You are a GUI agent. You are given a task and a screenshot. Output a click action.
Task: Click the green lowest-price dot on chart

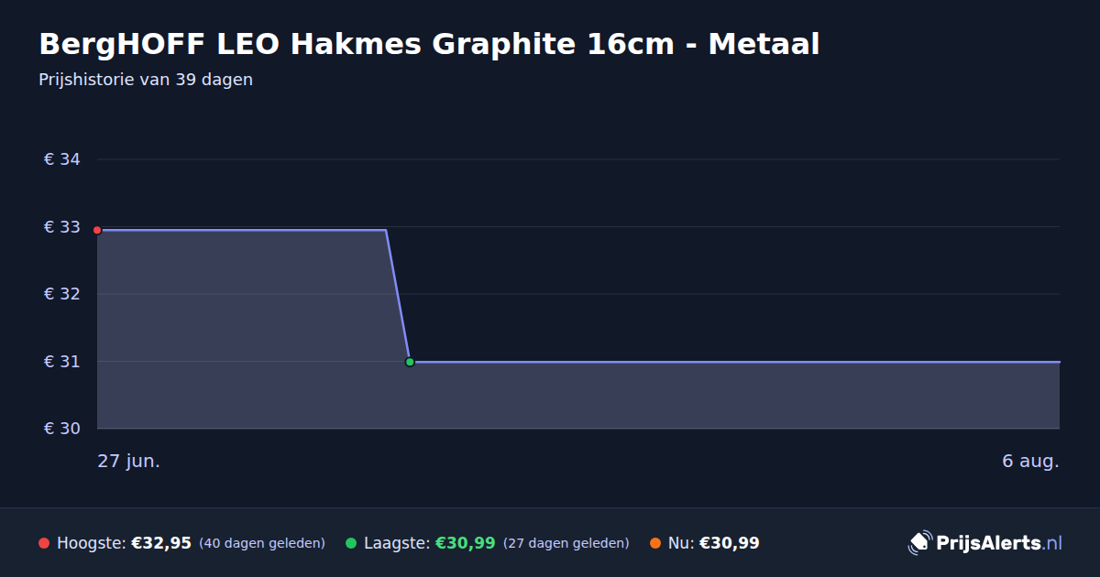[x=410, y=362]
